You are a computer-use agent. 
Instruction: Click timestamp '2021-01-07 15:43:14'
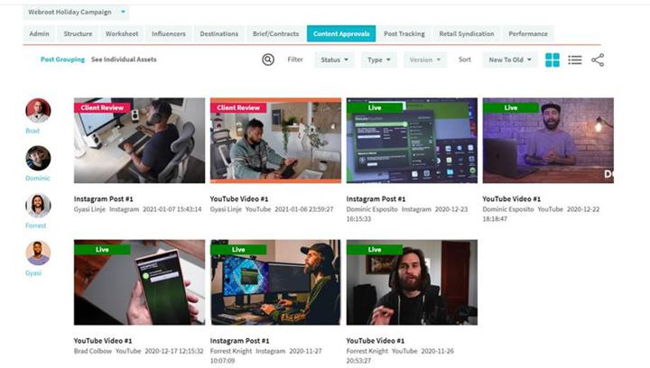172,209
